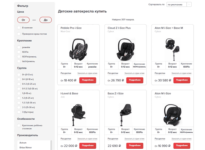Enable 'Крепление ребёнка столиком' option

(19, 126)
